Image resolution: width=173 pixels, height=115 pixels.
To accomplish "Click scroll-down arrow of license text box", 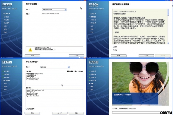I will tap(168, 43).
